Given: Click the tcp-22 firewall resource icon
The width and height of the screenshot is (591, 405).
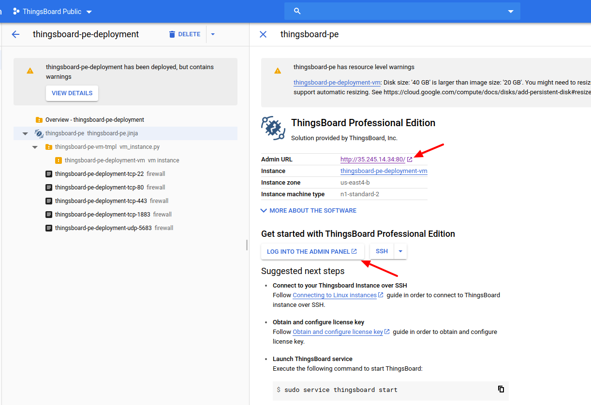Looking at the screenshot, I should pos(49,174).
